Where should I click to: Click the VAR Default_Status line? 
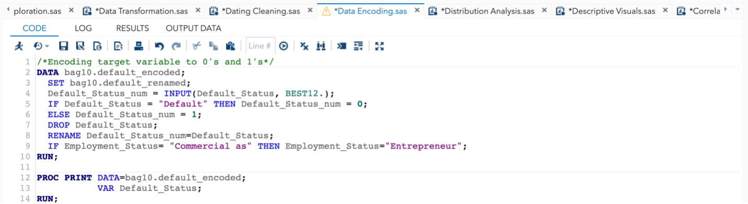click(150, 188)
